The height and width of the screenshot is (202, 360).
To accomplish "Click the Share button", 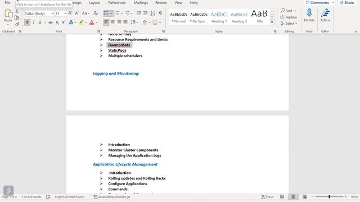I will tap(347, 2).
